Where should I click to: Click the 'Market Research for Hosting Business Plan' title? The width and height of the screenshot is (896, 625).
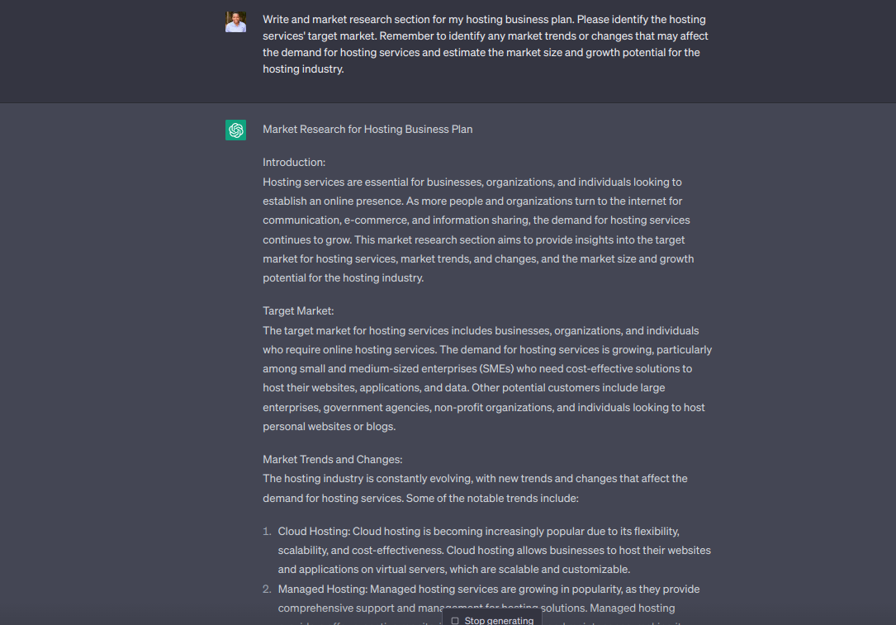[367, 129]
